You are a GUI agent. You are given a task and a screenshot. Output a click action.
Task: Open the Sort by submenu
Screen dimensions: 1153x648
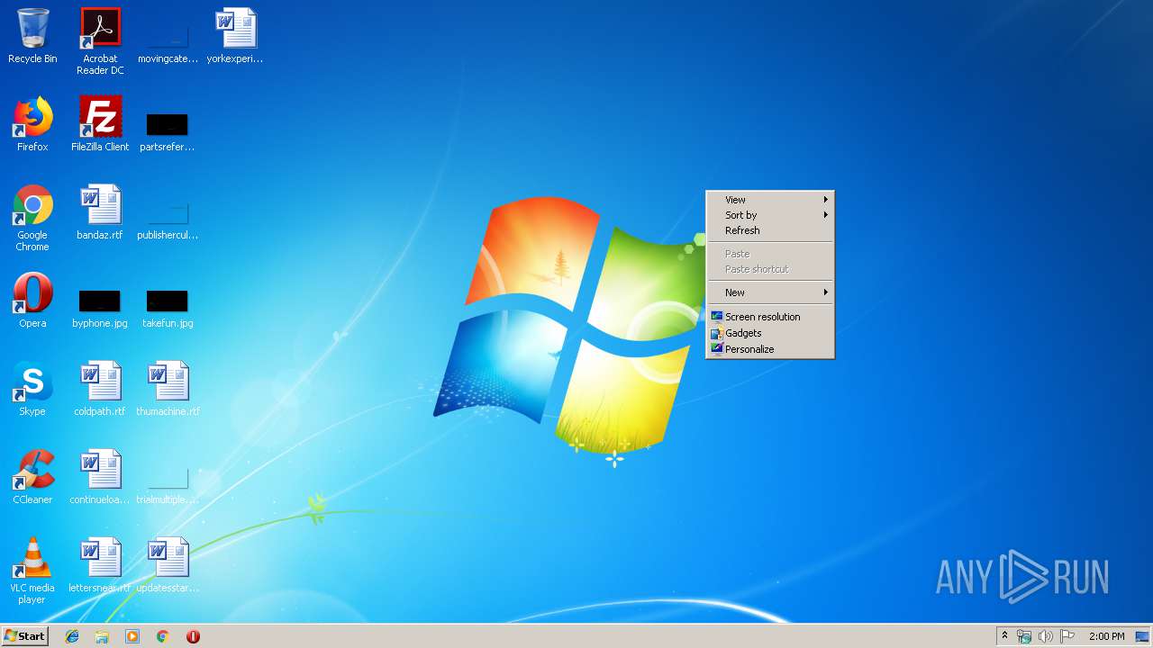click(x=770, y=215)
